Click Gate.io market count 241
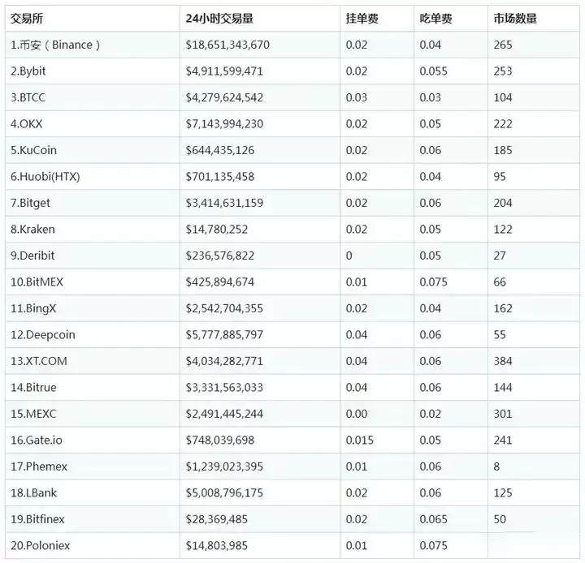Screen dimensions: 585x563 pyautogui.click(x=503, y=441)
